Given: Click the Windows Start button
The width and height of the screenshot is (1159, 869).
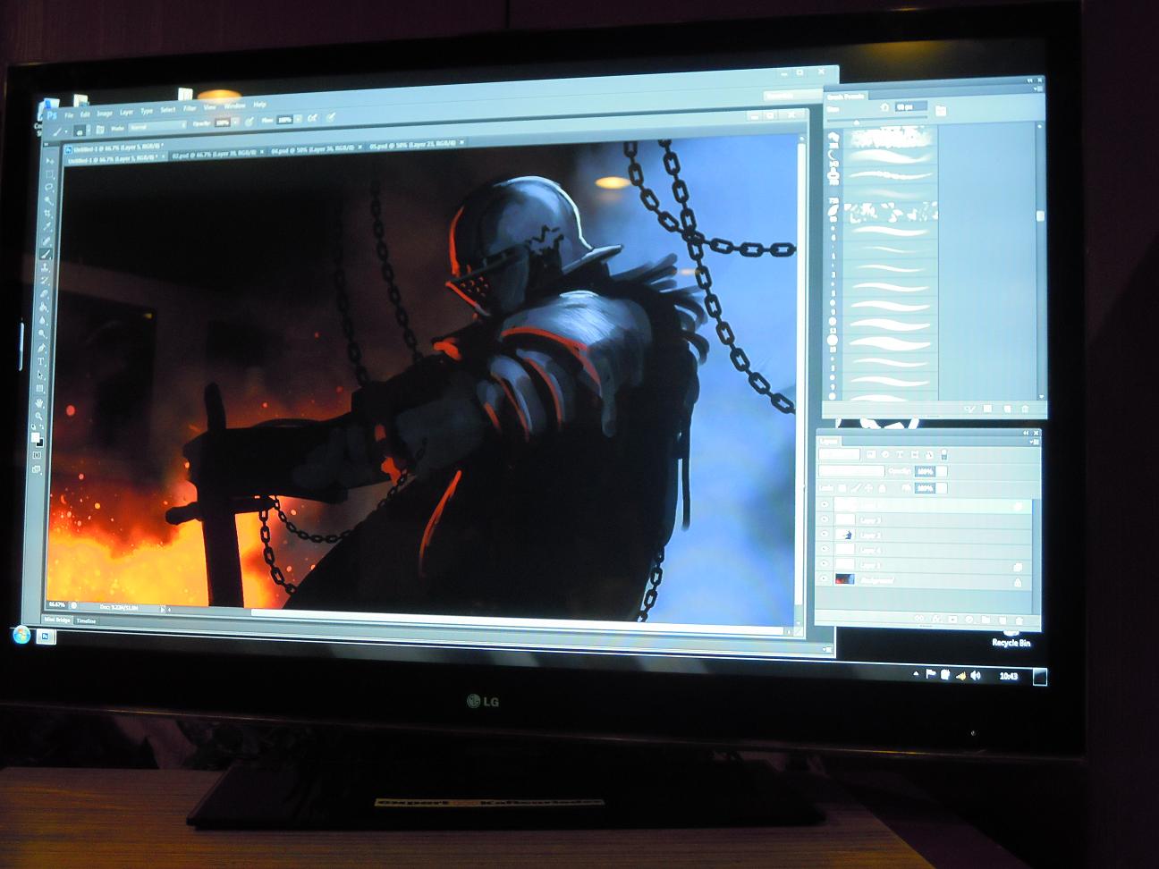Looking at the screenshot, I should click(x=21, y=635).
